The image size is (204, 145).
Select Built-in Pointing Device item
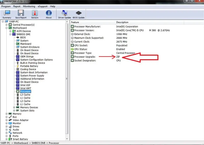click(33, 63)
